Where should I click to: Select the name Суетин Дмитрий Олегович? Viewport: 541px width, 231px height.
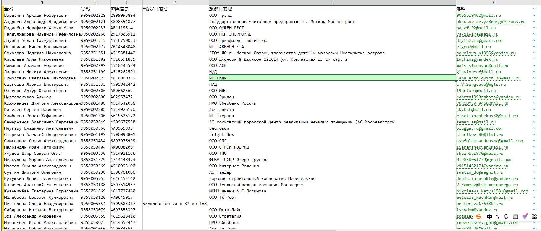click(33, 172)
